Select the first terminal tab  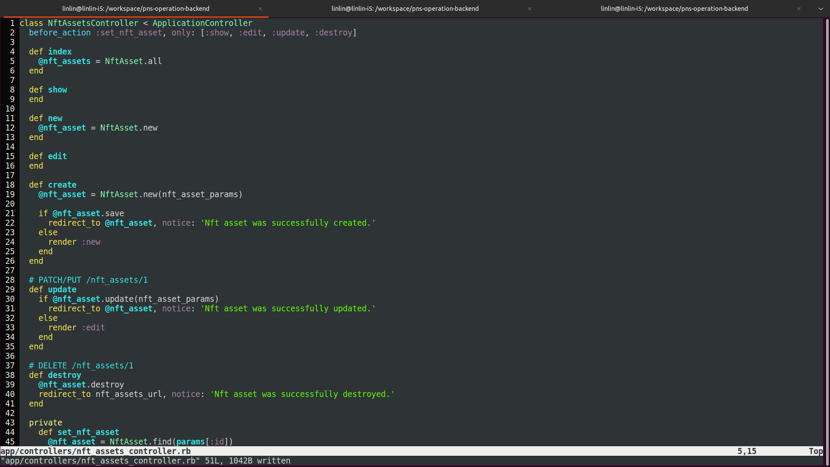click(135, 9)
